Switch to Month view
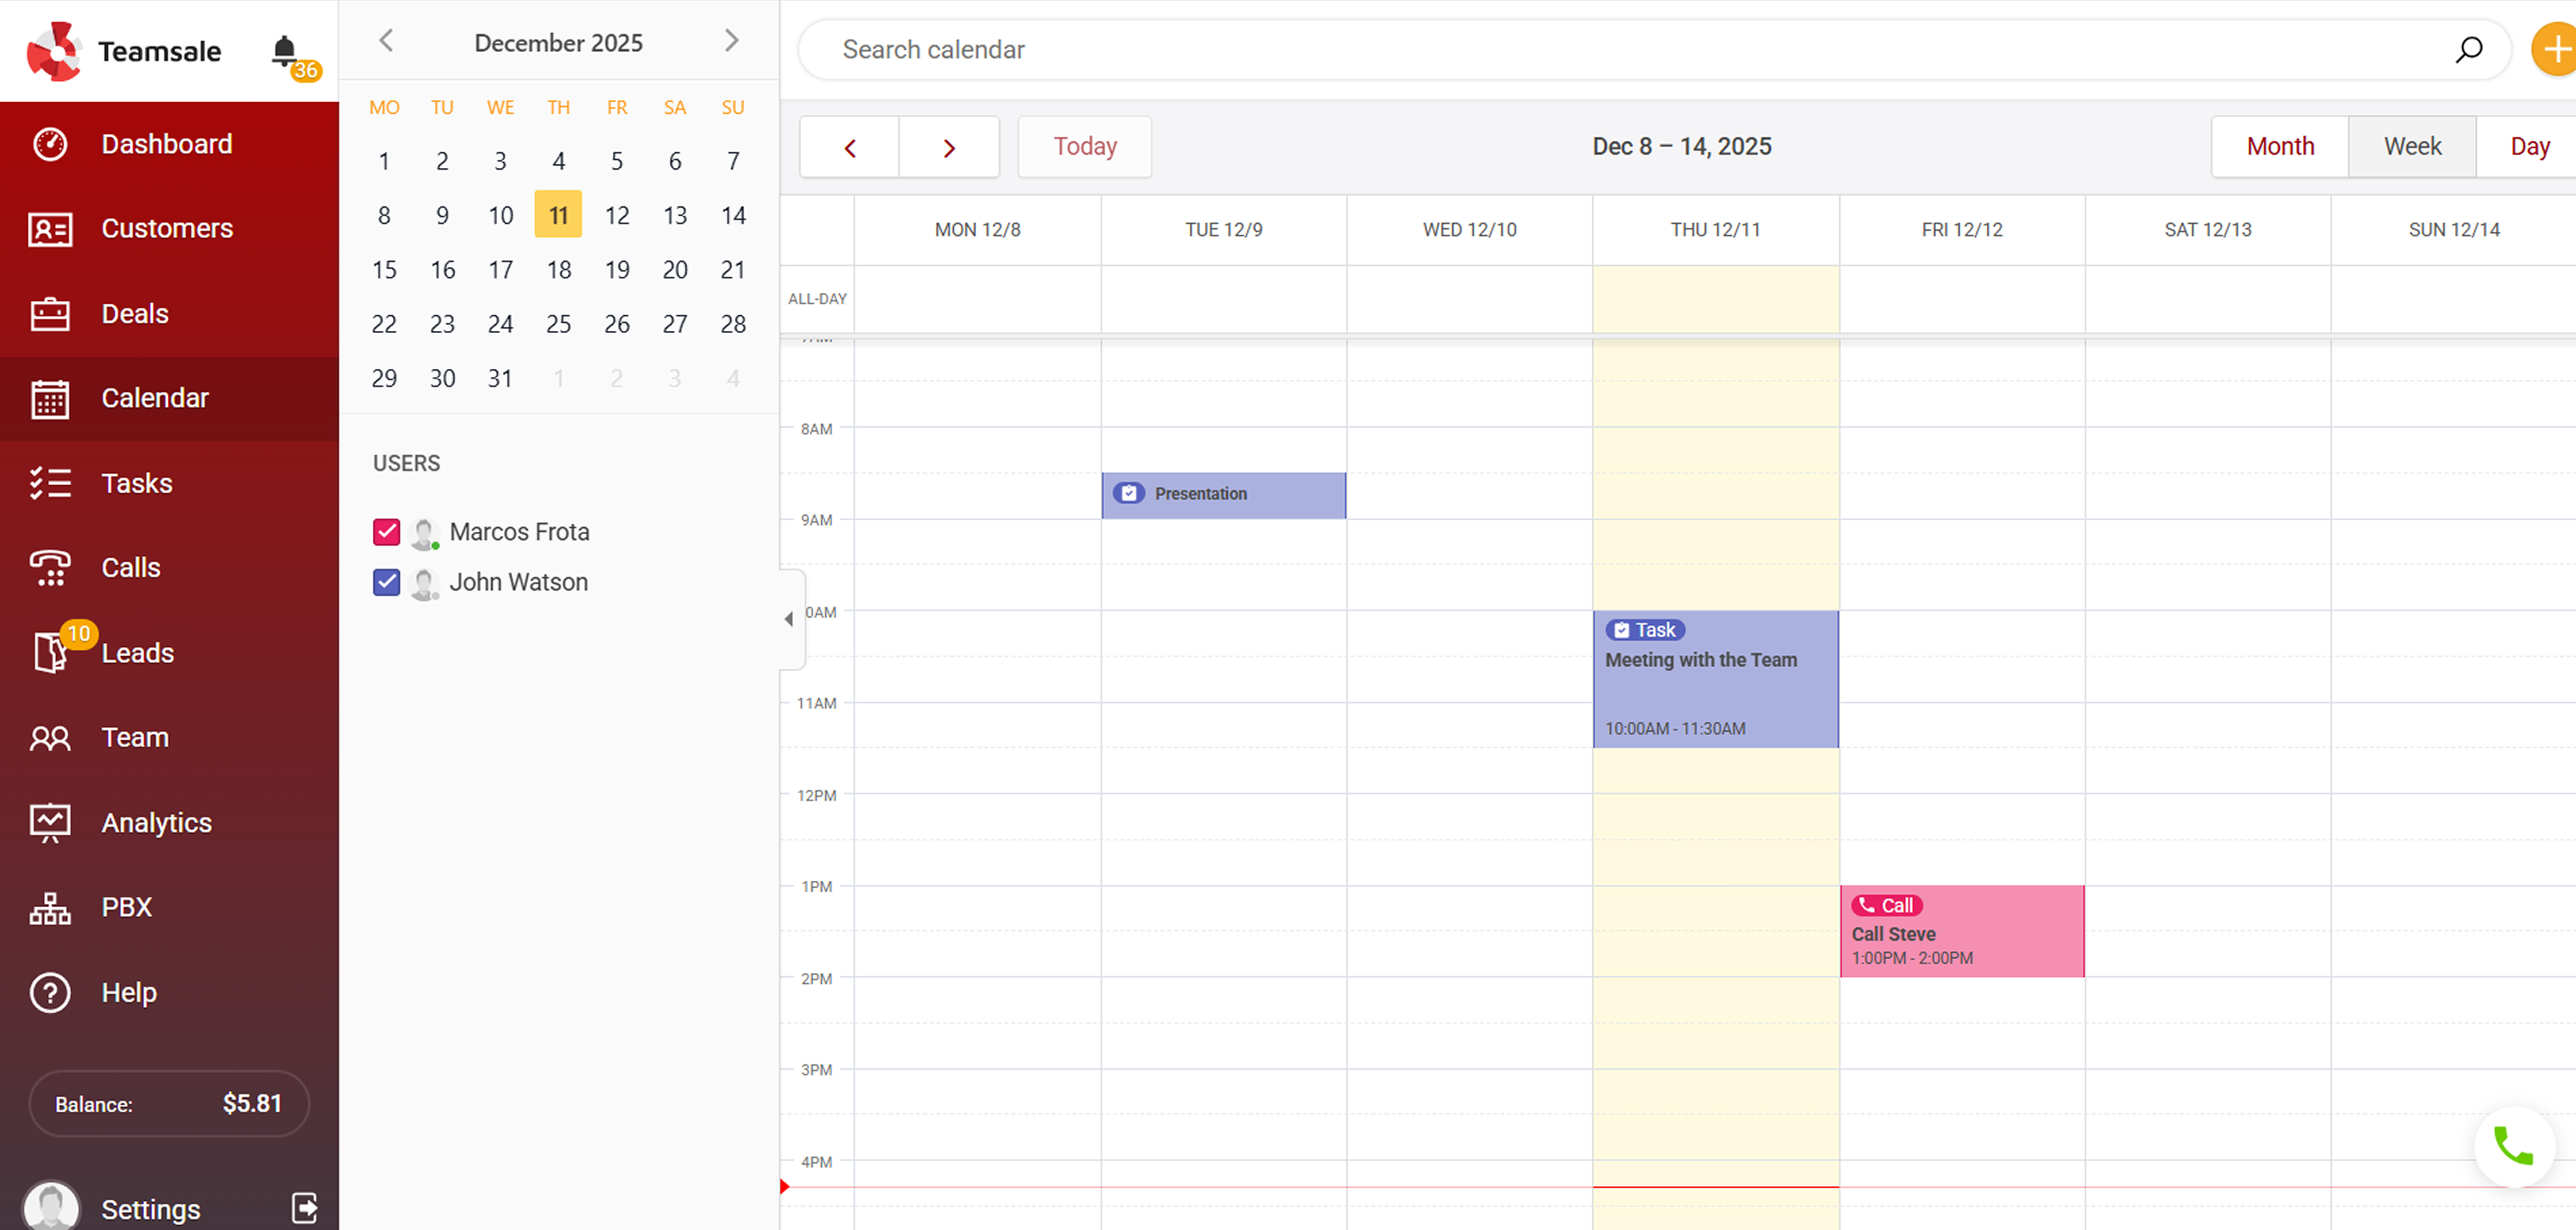 click(x=2280, y=146)
